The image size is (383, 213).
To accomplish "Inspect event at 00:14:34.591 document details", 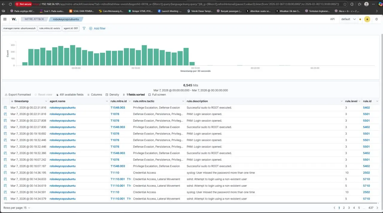I will (x=5, y=192).
